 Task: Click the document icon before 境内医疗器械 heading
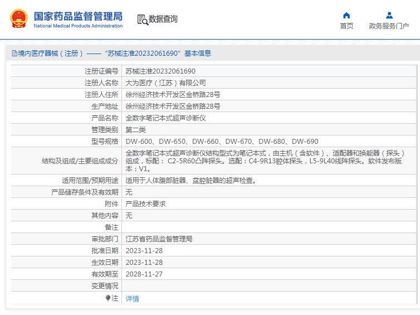point(14,54)
